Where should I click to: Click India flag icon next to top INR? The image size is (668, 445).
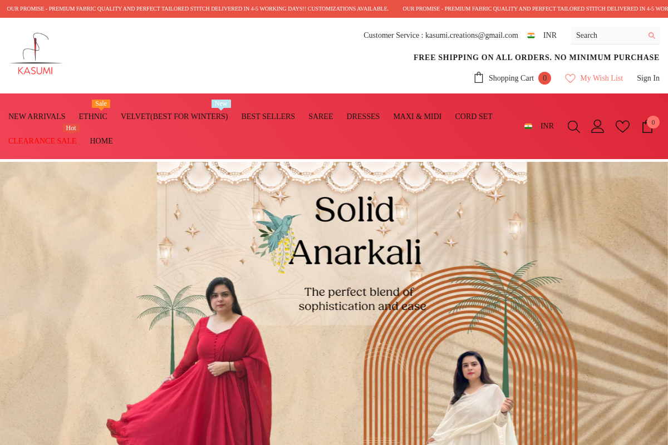531,36
